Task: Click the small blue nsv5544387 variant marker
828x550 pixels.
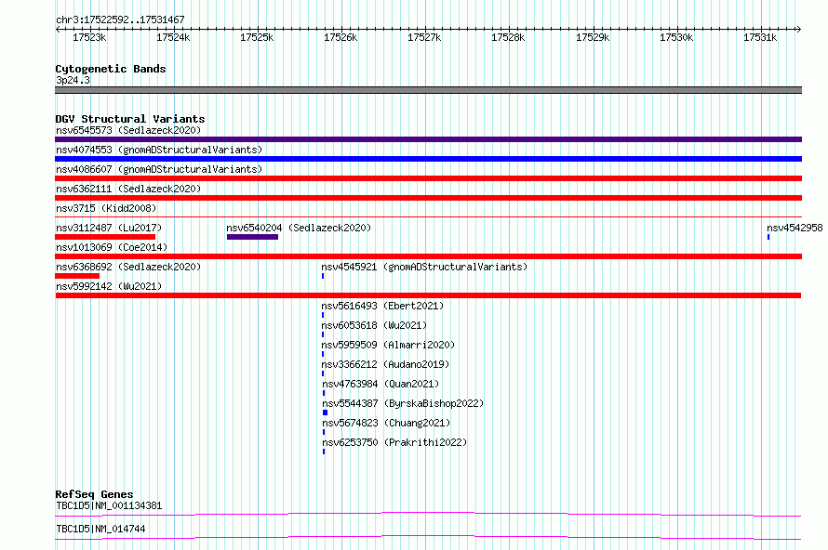Action: [x=326, y=412]
